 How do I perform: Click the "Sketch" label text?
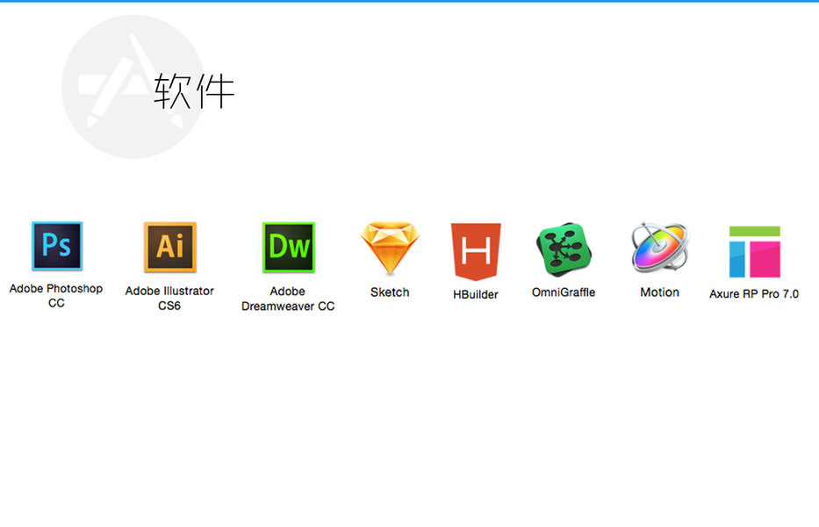pos(390,292)
